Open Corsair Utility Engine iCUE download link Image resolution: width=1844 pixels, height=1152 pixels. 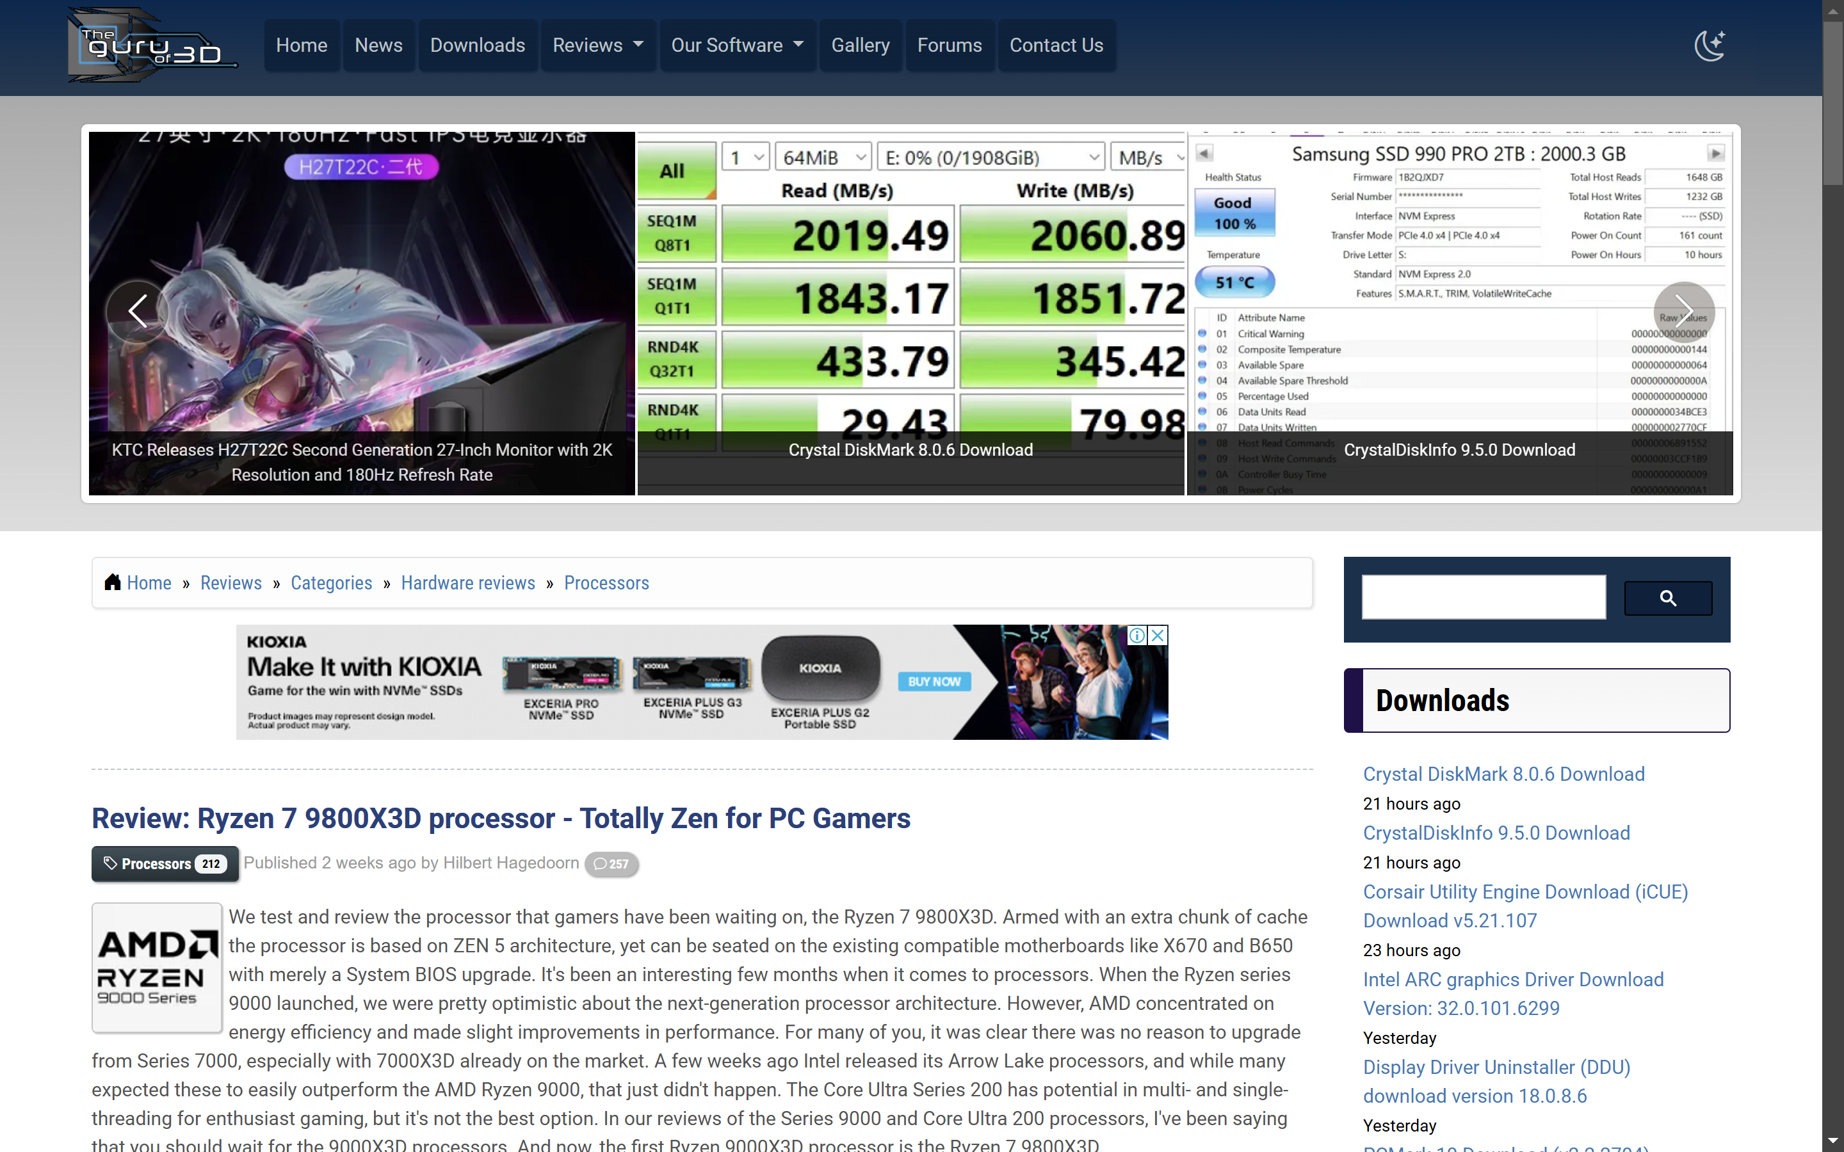click(x=1526, y=906)
